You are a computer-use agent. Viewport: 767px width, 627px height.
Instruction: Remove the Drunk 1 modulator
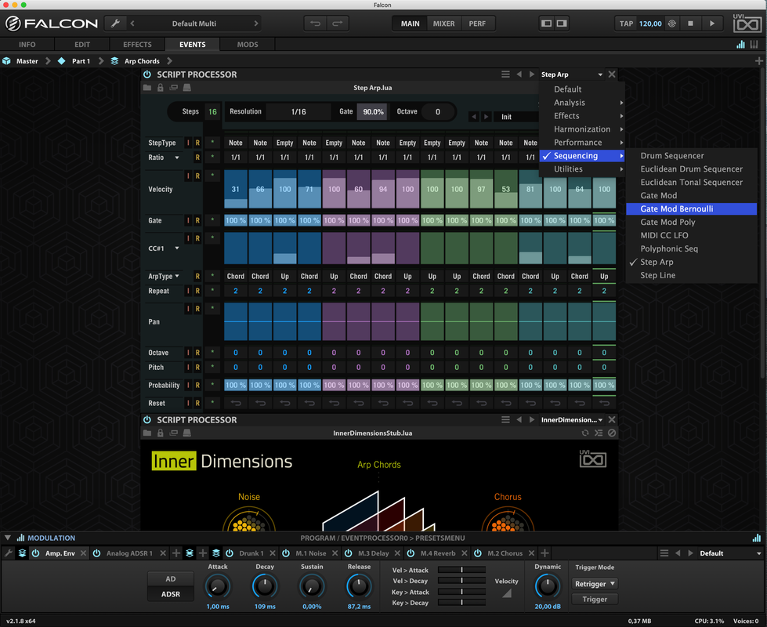[273, 553]
